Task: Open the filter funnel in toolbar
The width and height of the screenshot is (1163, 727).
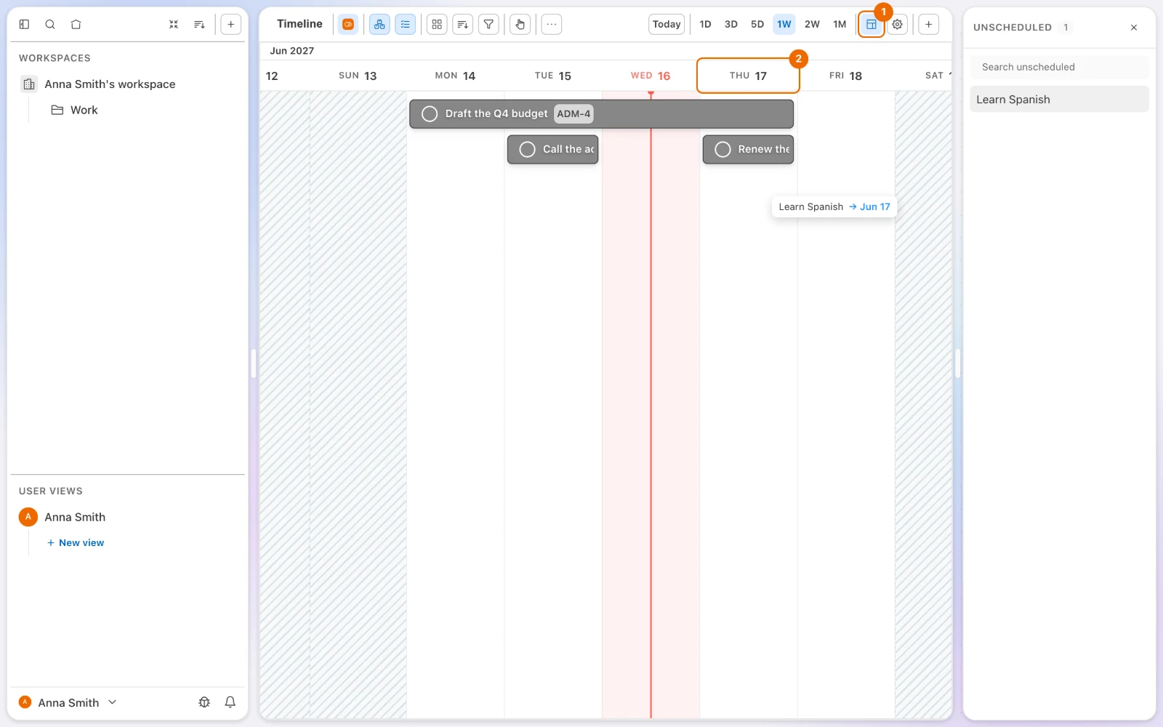Action: (x=488, y=24)
